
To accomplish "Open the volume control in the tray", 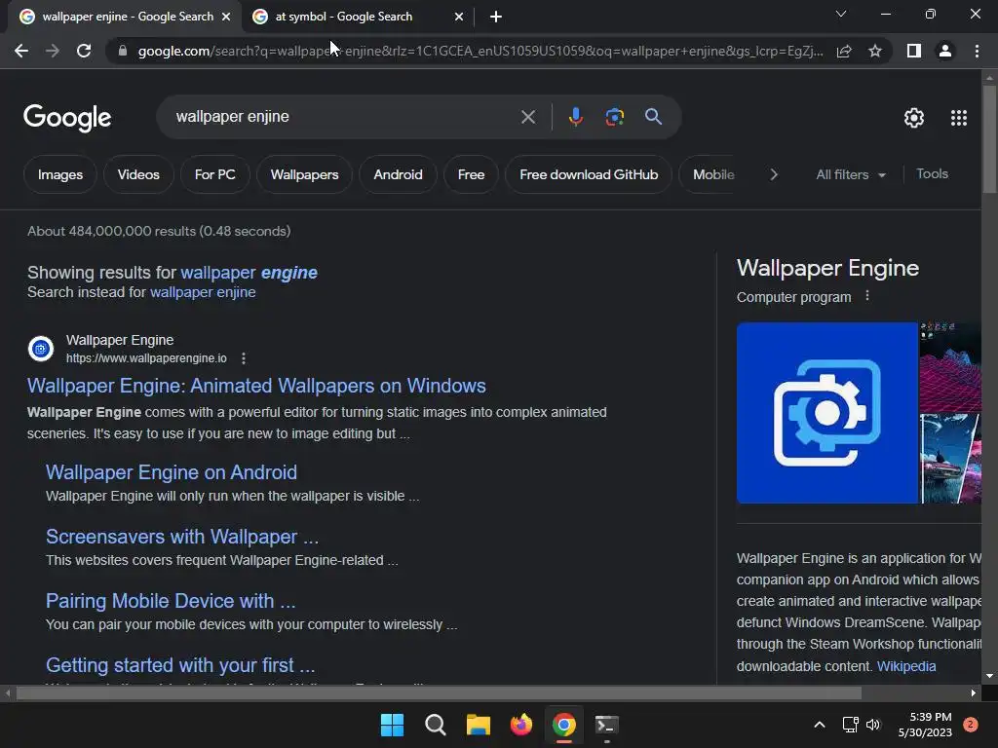I will [873, 725].
